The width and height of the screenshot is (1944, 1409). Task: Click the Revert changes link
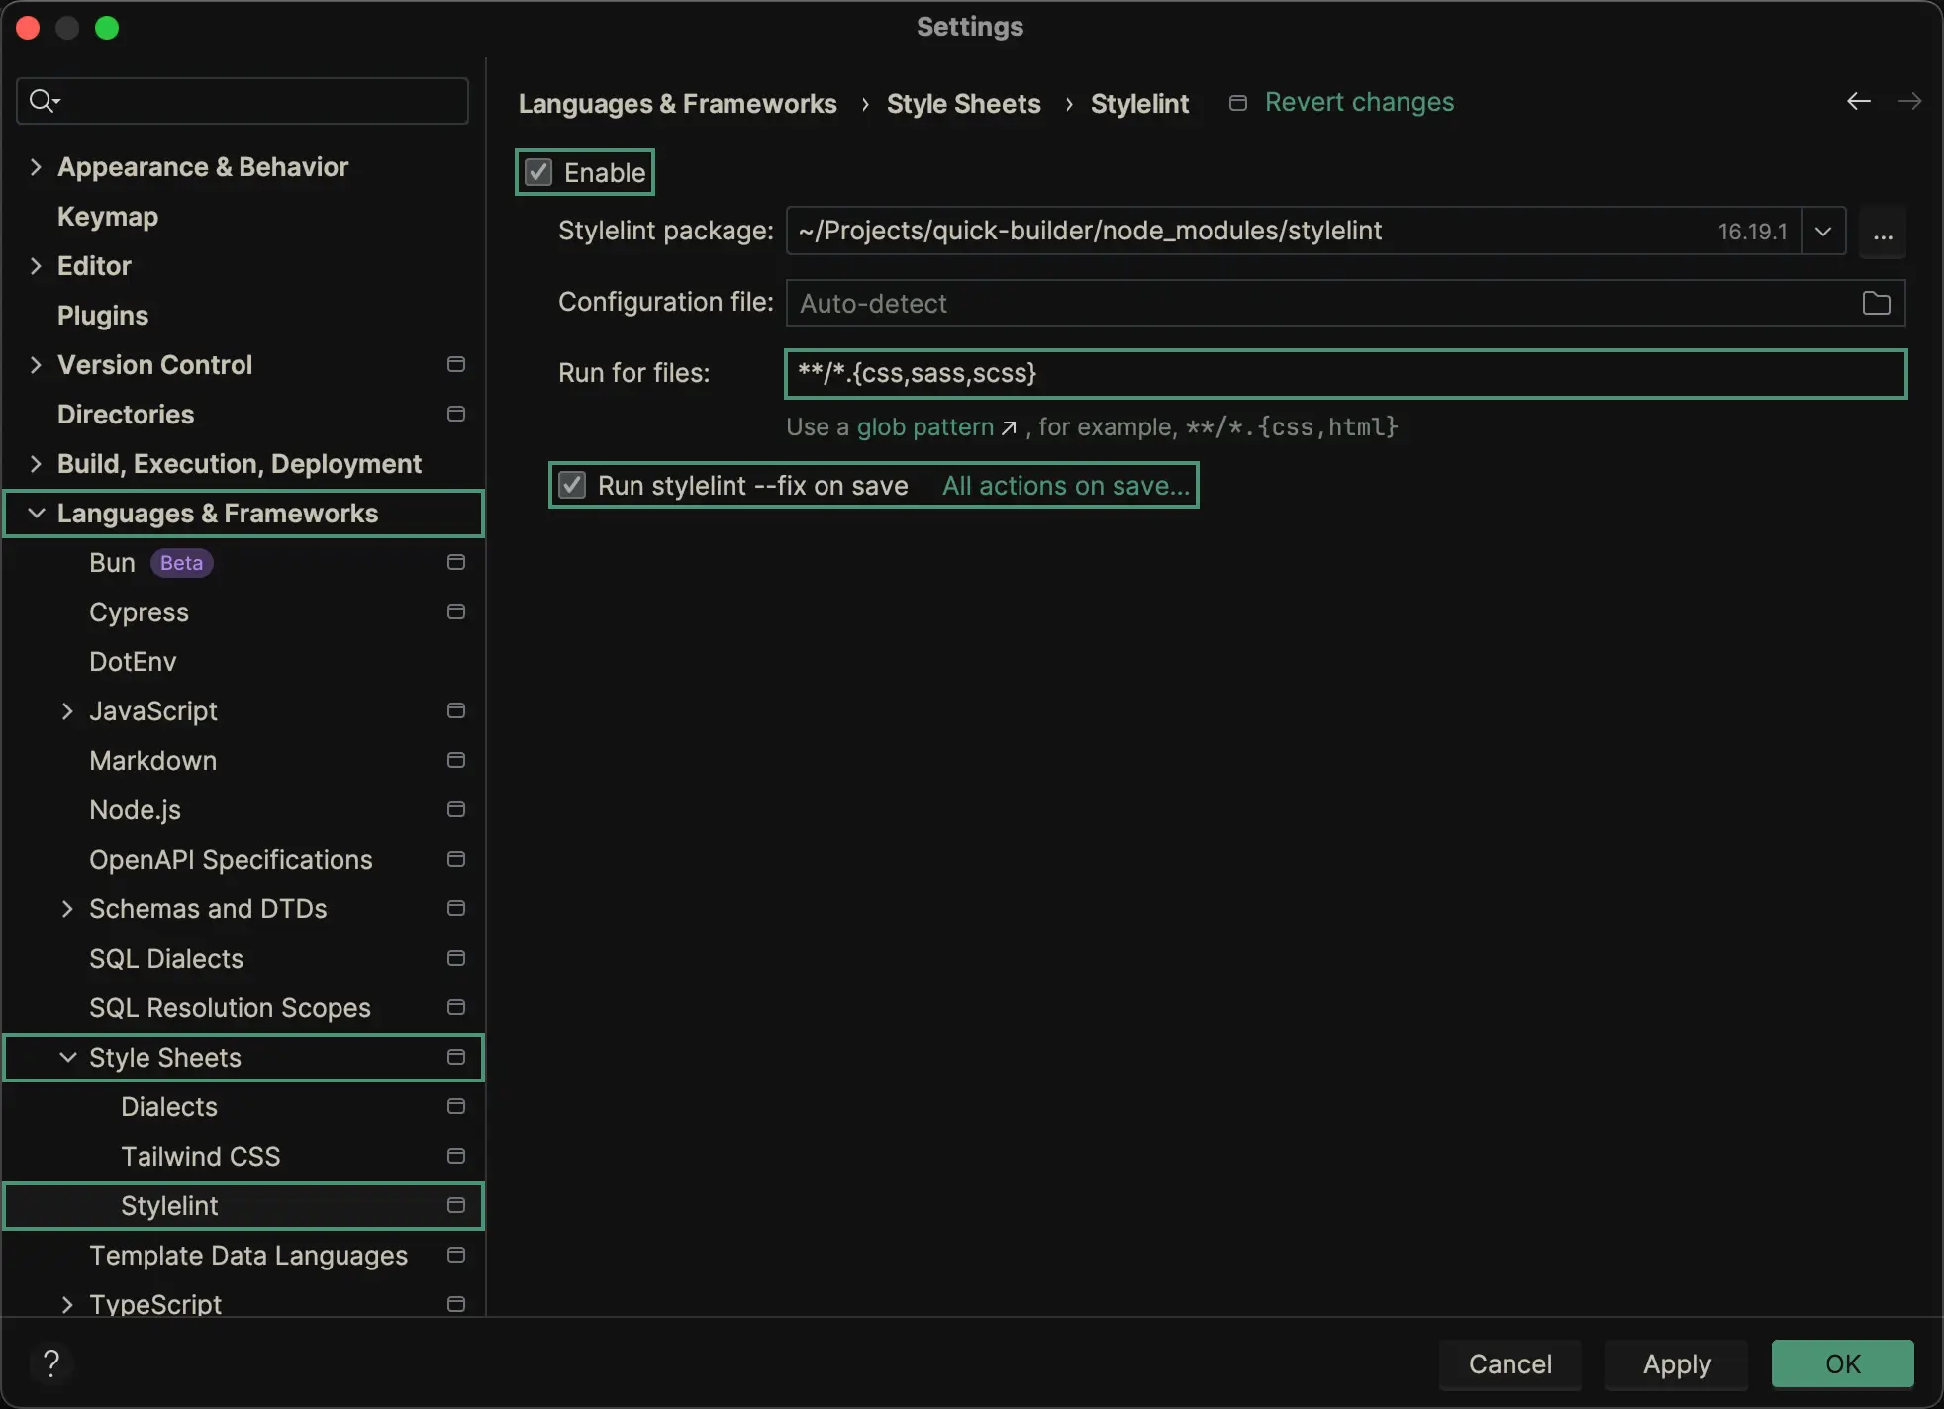pyautogui.click(x=1359, y=102)
